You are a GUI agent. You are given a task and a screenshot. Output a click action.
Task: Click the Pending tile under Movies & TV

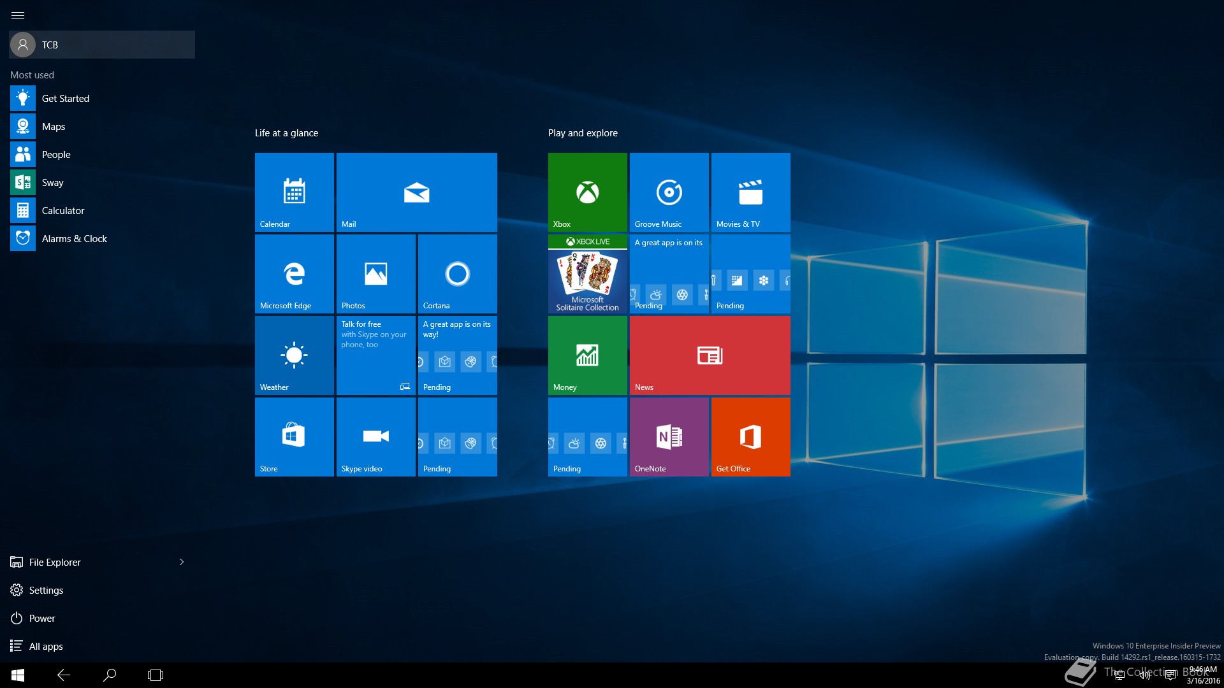click(x=751, y=274)
